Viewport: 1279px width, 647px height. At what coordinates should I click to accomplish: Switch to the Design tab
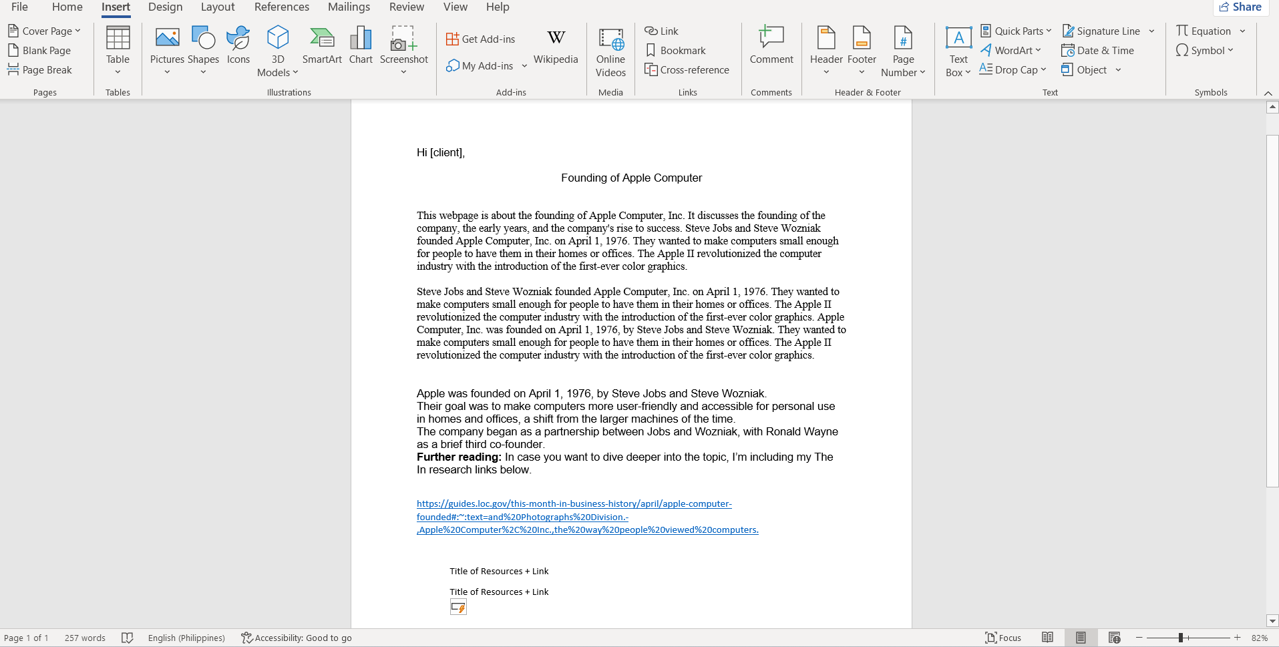166,7
